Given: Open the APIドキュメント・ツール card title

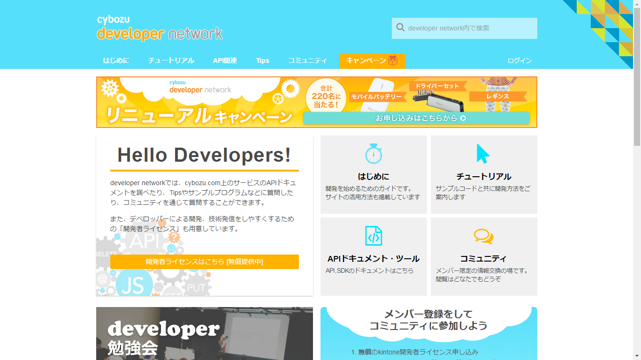Looking at the screenshot, I should pyautogui.click(x=374, y=259).
